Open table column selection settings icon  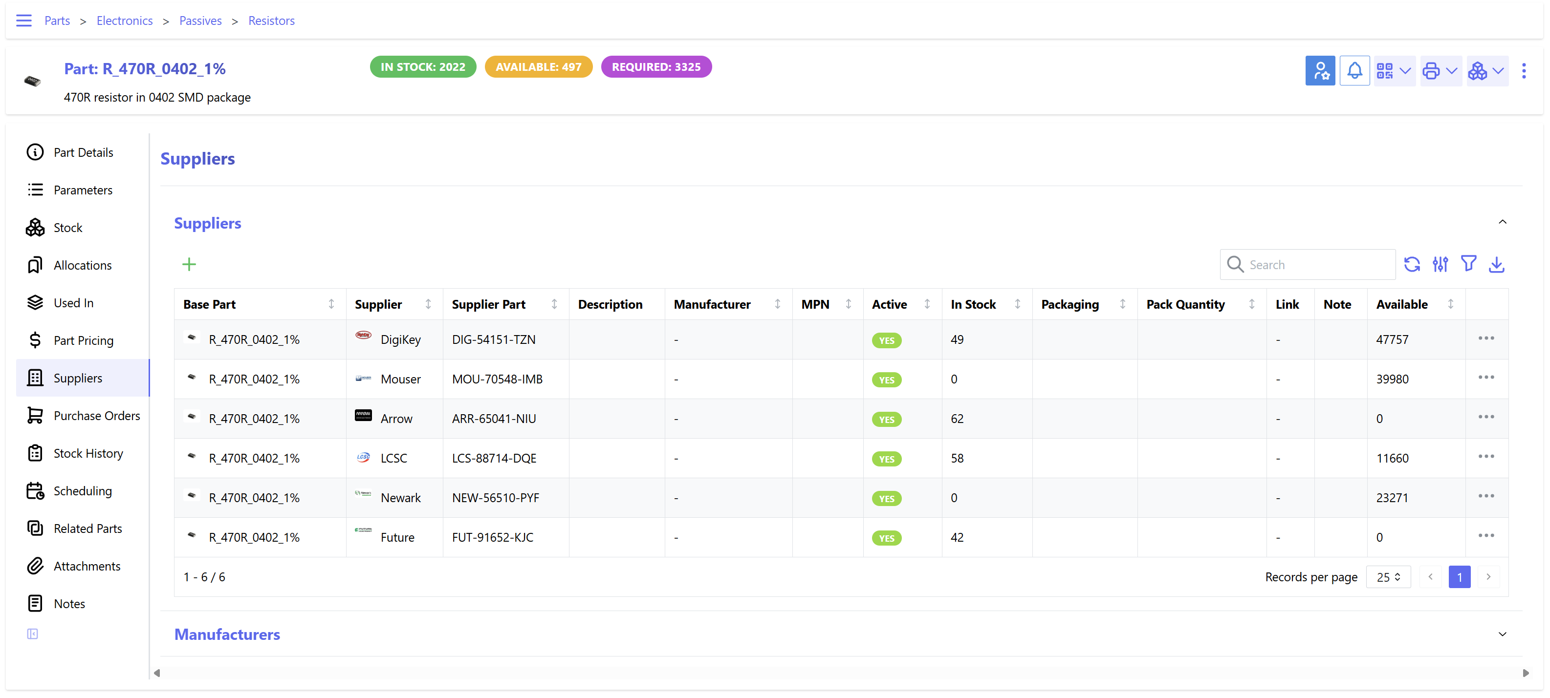pos(1440,265)
